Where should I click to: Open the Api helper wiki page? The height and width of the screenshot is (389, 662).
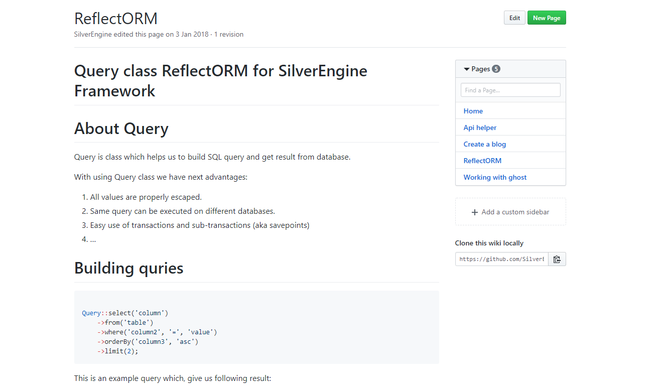tap(480, 127)
